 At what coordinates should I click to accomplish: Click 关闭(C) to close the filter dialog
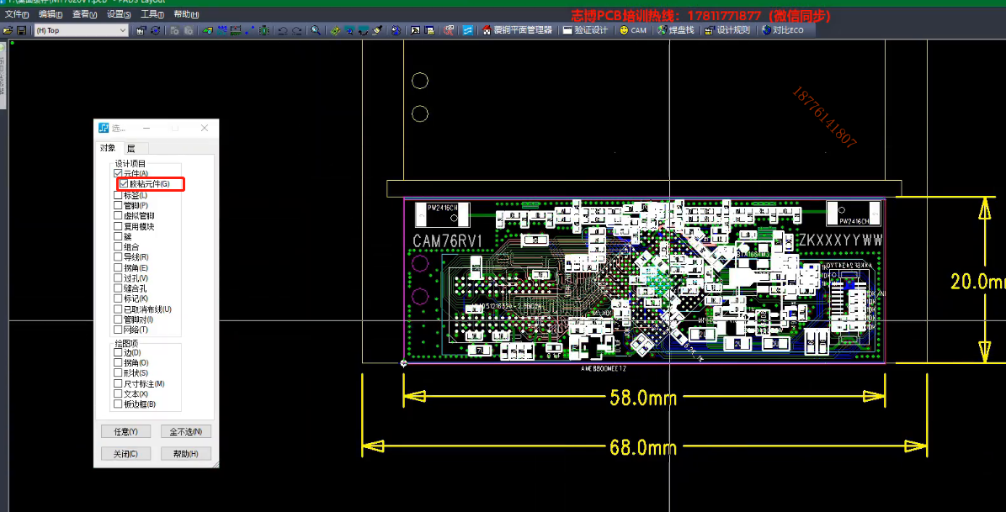125,453
